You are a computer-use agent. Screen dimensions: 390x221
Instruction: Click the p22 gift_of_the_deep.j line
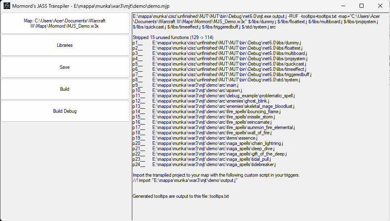[x=210, y=154]
